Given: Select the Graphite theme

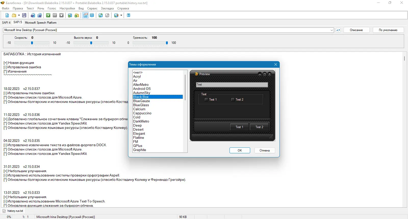Looking at the screenshot, I should (x=158, y=150).
